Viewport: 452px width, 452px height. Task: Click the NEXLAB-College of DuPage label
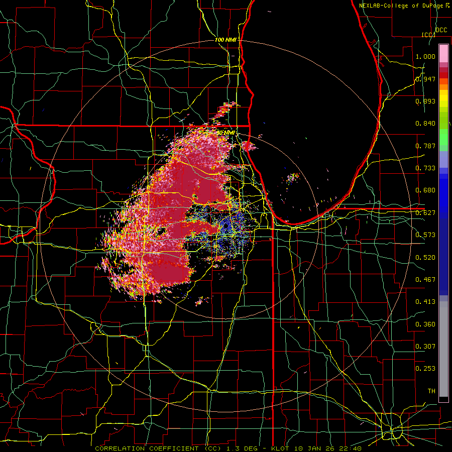coord(404,6)
